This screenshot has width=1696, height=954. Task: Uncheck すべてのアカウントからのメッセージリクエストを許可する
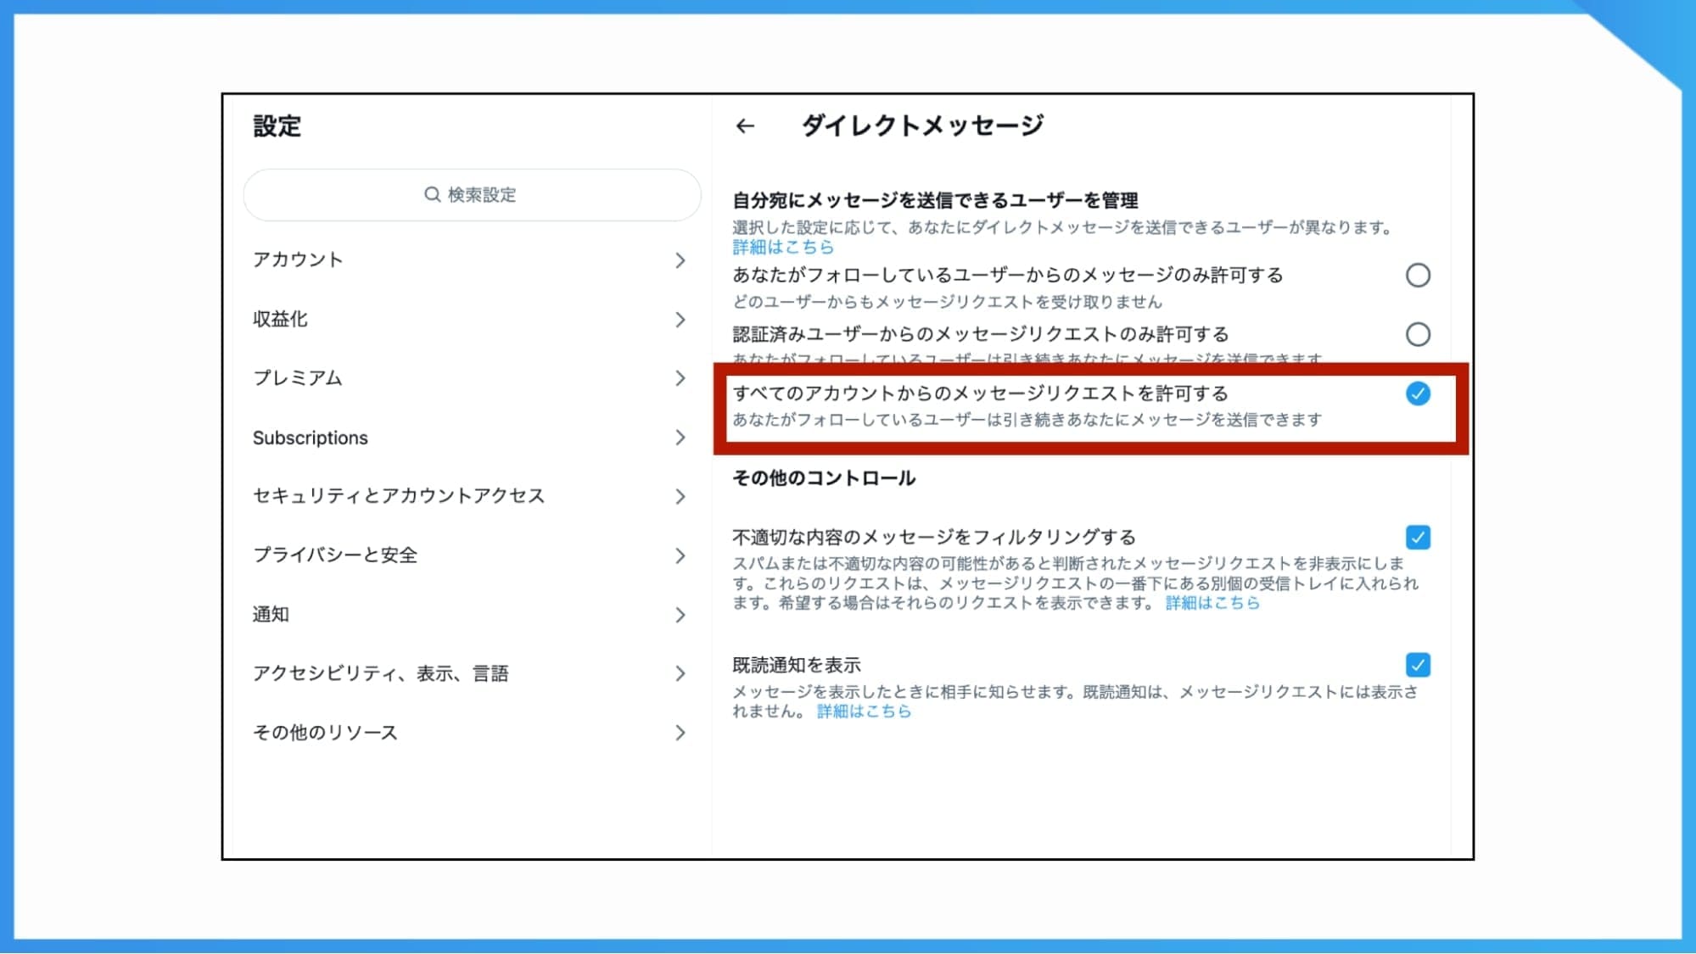pos(1417,393)
